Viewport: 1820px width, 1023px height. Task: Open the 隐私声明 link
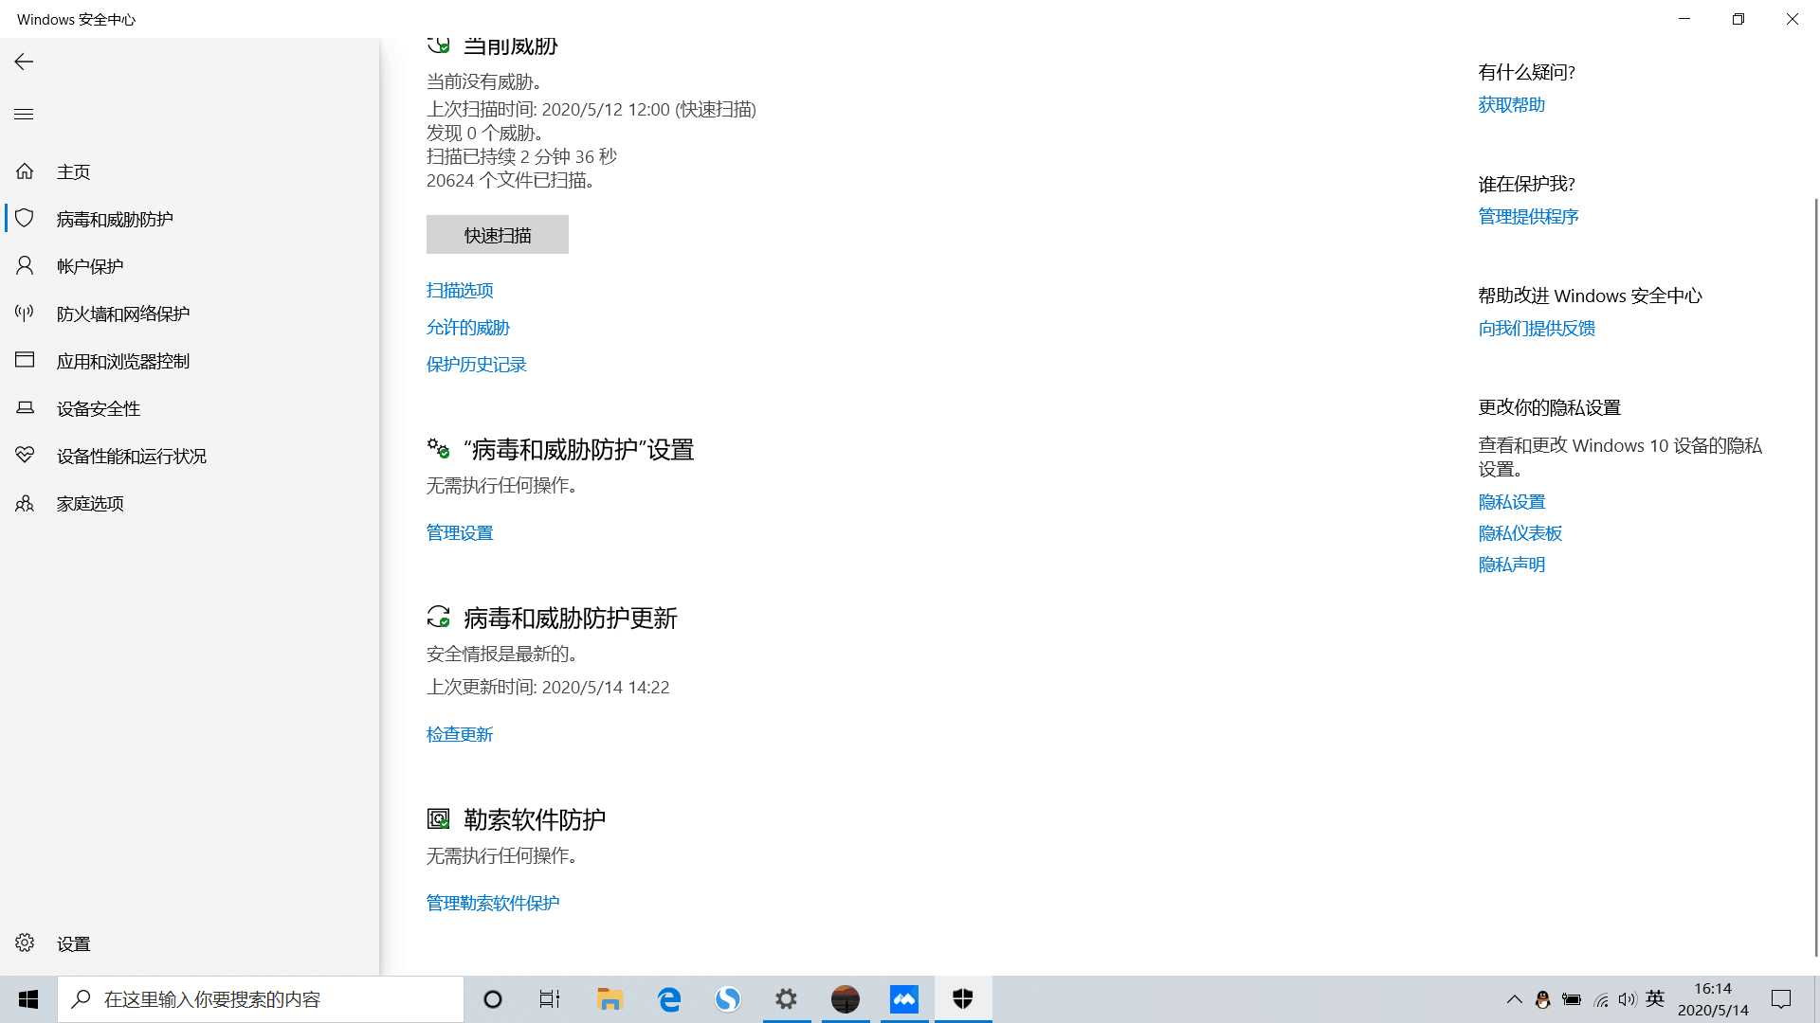tap(1512, 564)
